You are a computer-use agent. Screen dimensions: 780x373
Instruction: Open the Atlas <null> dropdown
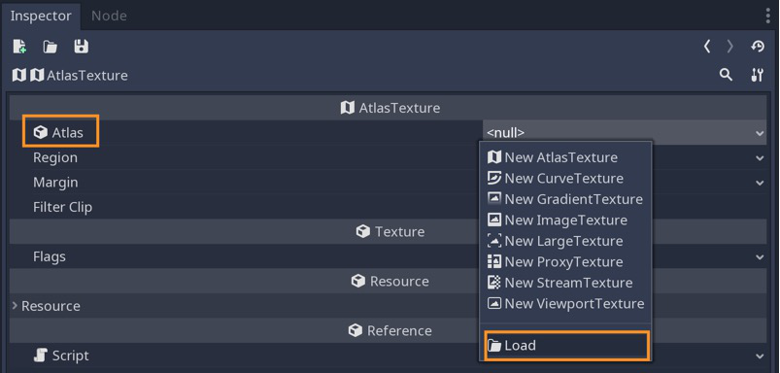[625, 133]
